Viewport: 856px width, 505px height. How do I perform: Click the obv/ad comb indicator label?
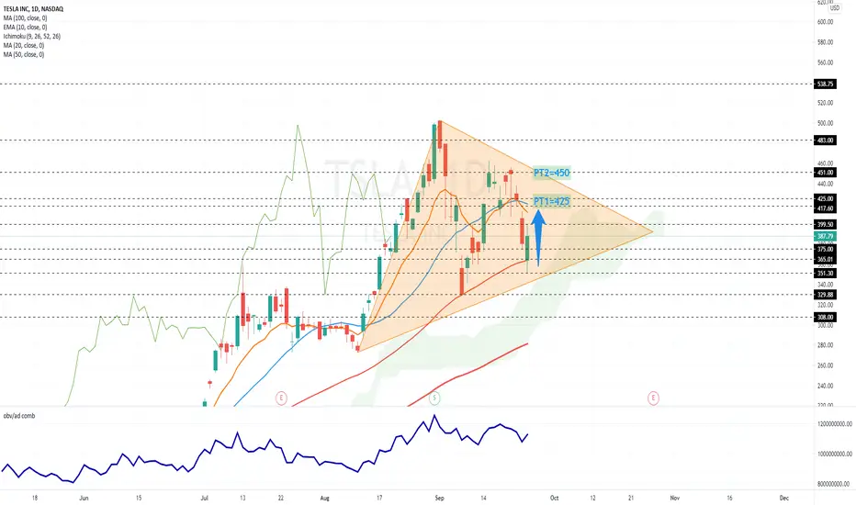(x=19, y=416)
